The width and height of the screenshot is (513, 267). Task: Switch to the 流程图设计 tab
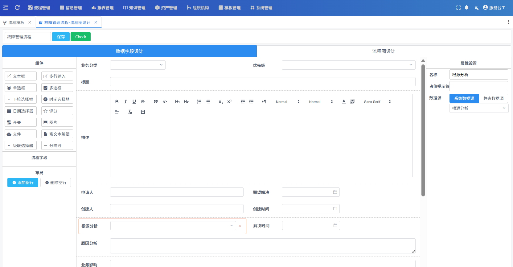click(384, 51)
